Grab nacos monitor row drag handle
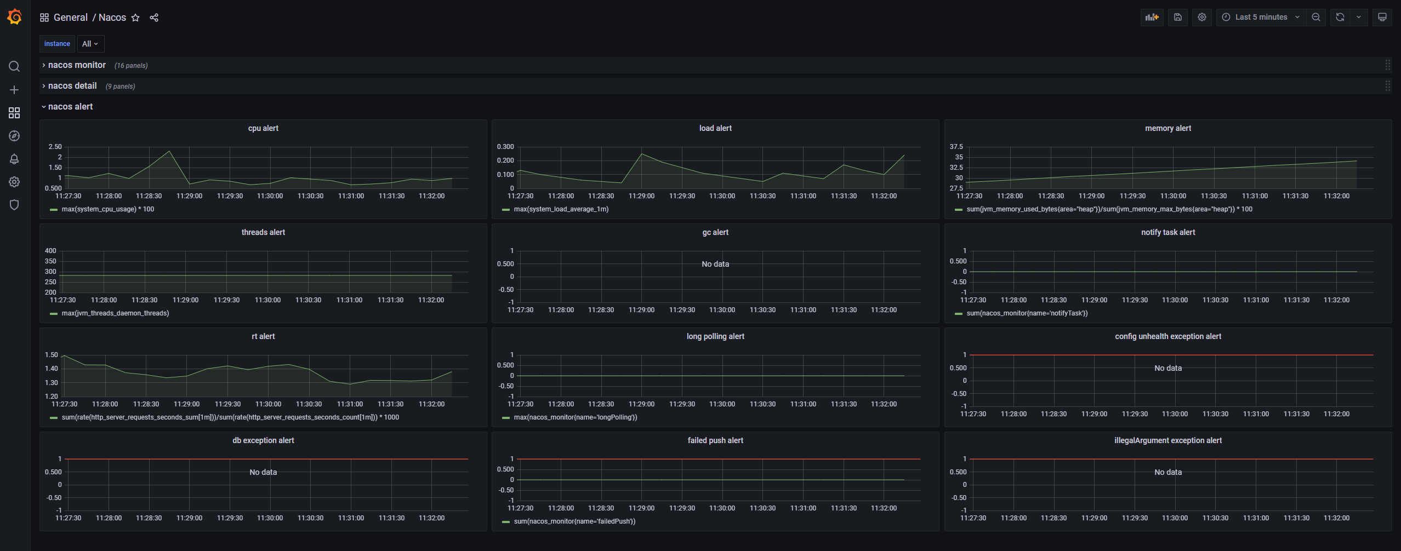1401x551 pixels. tap(1388, 65)
